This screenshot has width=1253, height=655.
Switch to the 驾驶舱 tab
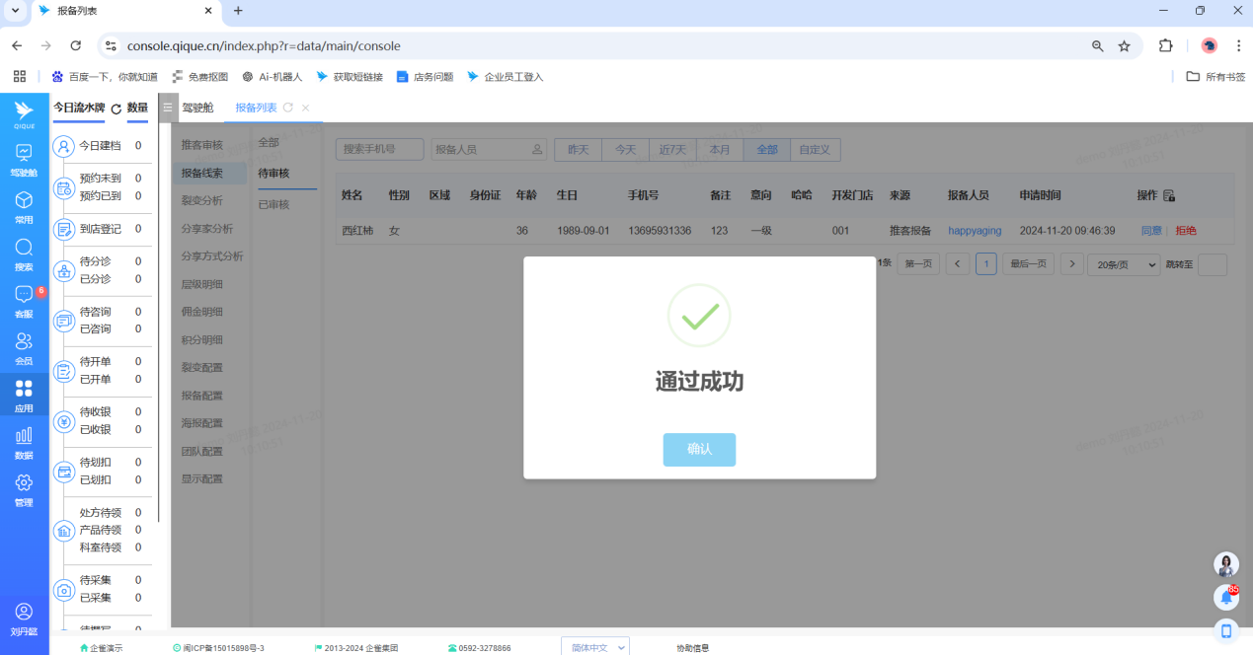tap(197, 108)
